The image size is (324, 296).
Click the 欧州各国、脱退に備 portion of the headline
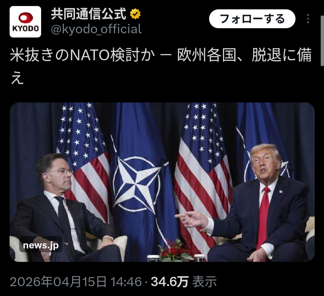pyautogui.click(x=244, y=55)
